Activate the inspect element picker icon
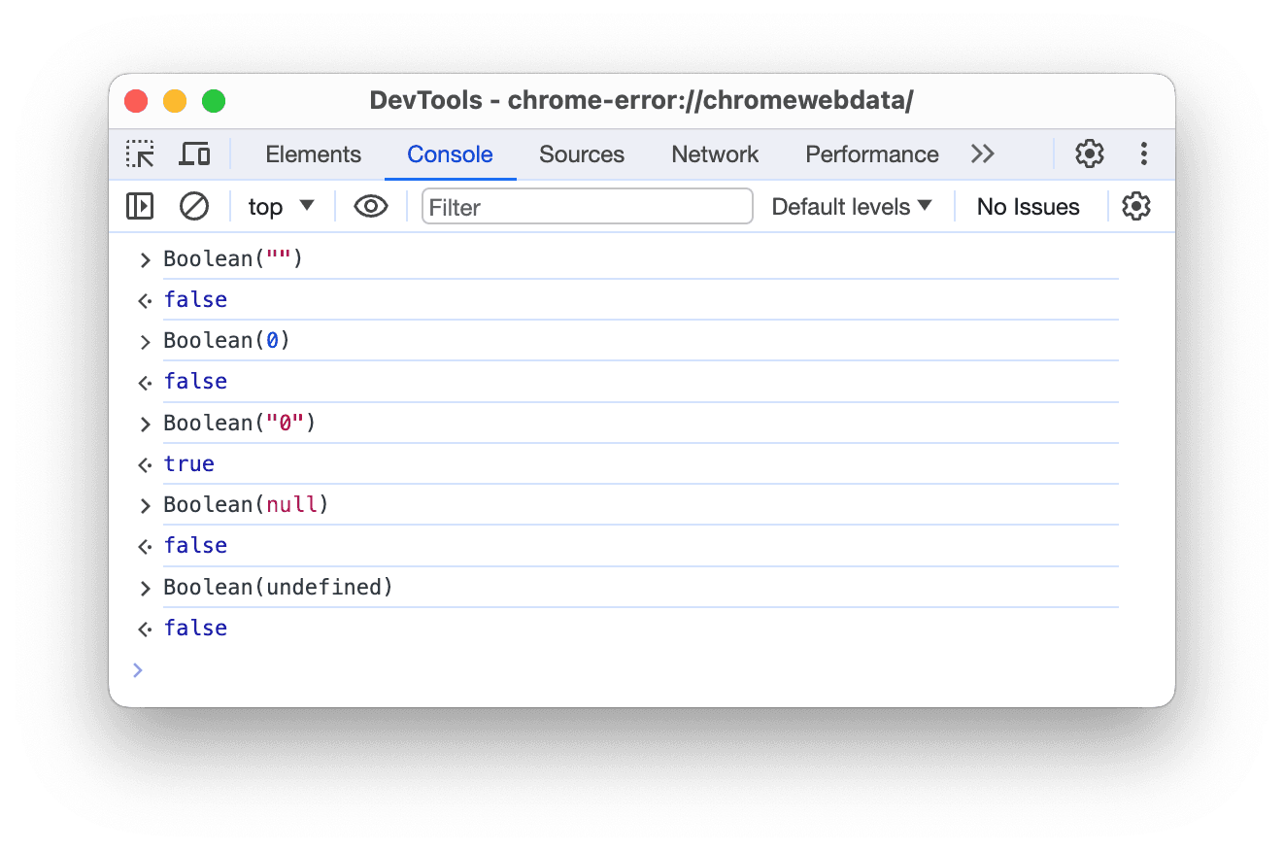This screenshot has height=851, width=1284. 140,154
